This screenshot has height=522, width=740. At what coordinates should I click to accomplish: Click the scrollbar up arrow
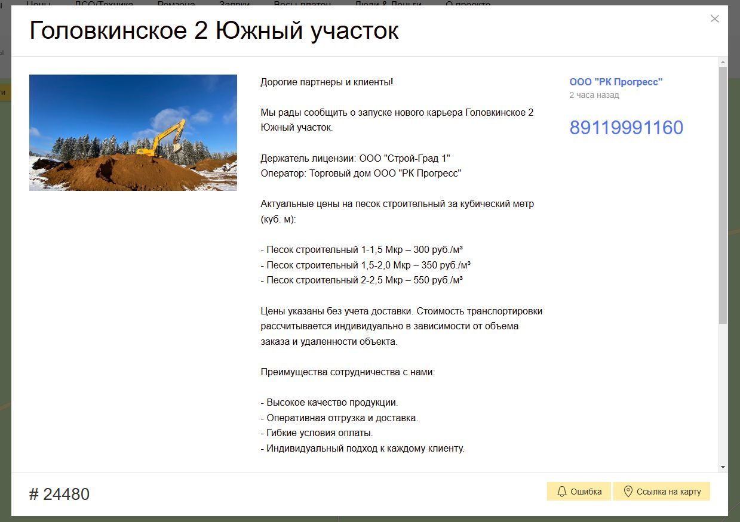tap(723, 62)
